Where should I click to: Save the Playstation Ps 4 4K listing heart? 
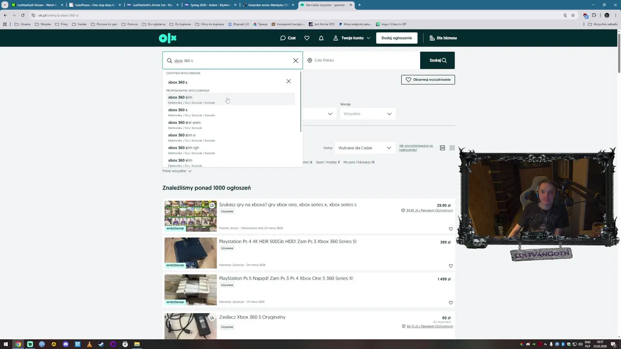pos(451,266)
